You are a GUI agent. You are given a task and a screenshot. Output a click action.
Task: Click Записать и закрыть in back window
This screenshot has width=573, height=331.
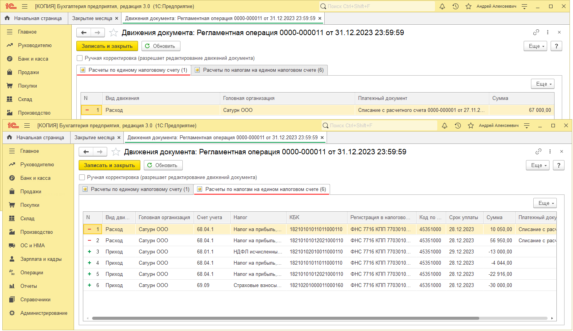(107, 46)
